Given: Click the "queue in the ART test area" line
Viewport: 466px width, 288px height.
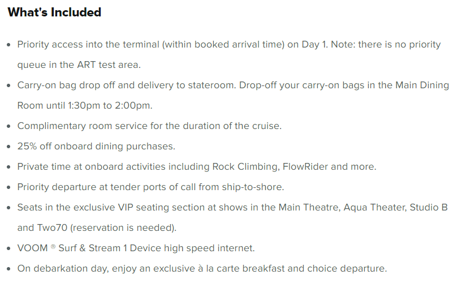Looking at the screenshot, I should [79, 65].
